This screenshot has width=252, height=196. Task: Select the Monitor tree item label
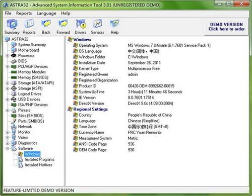coord(24,132)
